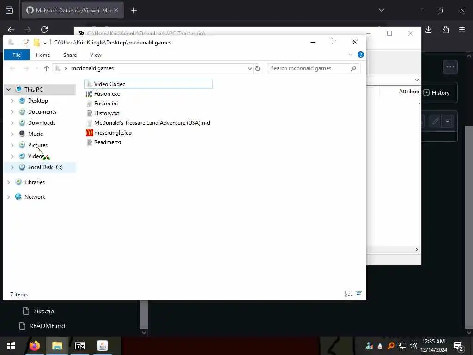473x355 pixels.
Task: Reload the browser page
Action: click(x=44, y=30)
